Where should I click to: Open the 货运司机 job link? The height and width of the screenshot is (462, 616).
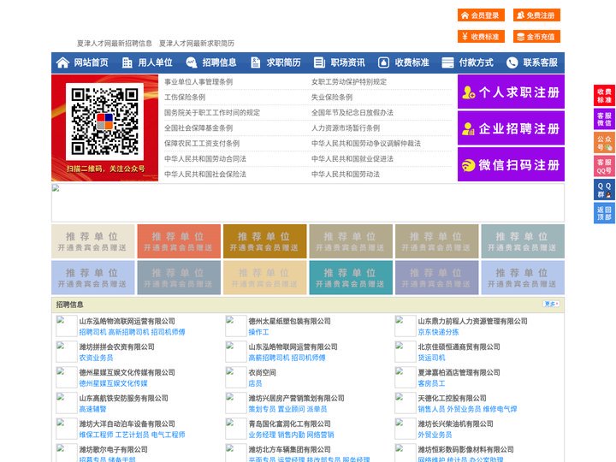point(431,358)
